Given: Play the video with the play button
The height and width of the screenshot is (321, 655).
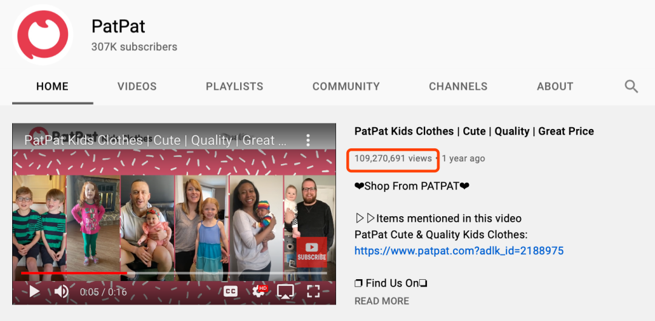Looking at the screenshot, I should tap(34, 291).
